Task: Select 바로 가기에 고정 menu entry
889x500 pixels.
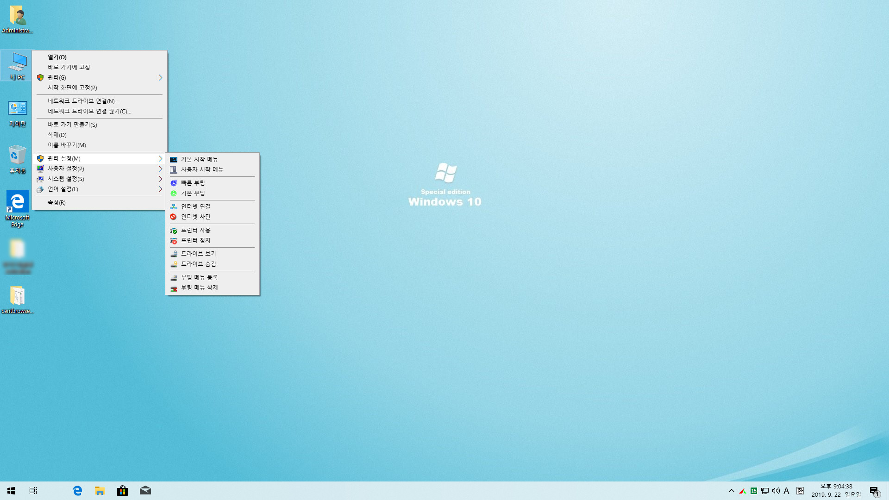Action: [x=100, y=67]
